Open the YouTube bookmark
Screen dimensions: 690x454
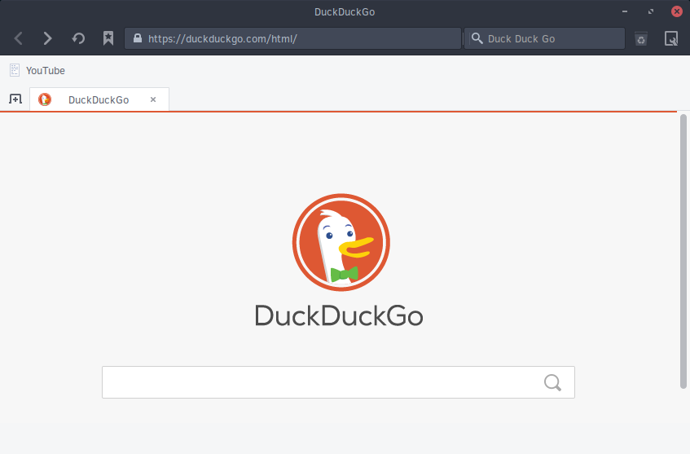(x=37, y=70)
